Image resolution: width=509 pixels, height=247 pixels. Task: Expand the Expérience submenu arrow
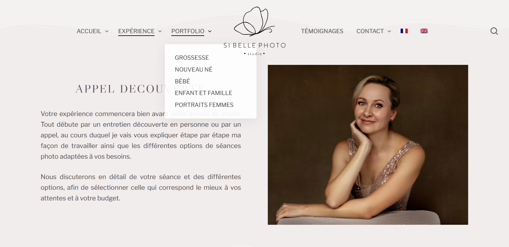point(160,31)
